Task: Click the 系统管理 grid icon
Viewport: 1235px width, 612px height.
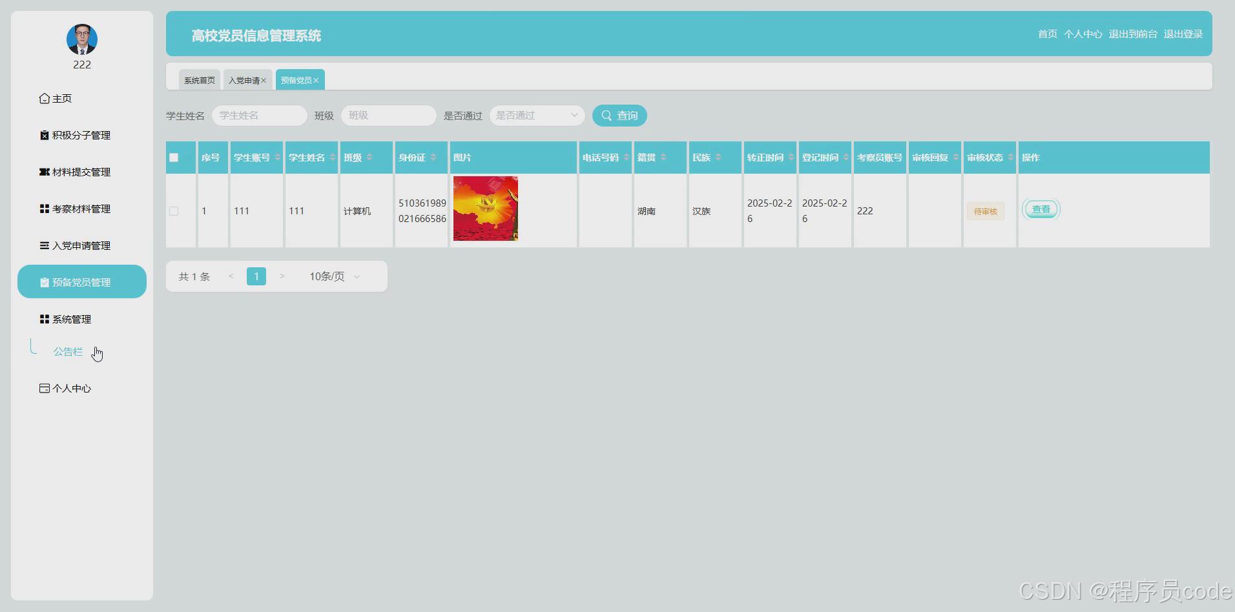Action: click(45, 320)
